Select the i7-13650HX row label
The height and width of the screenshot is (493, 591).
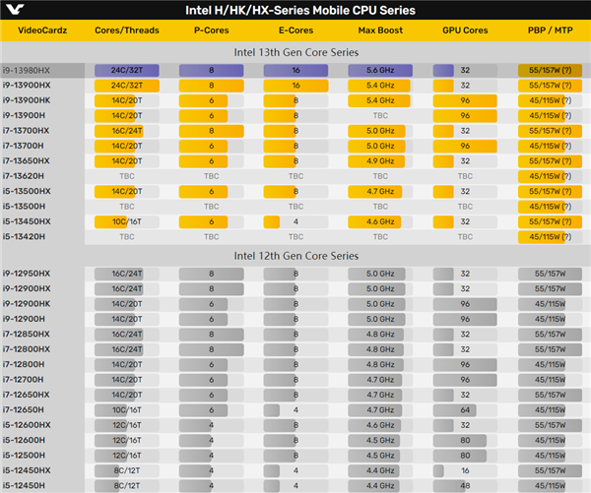coord(26,160)
